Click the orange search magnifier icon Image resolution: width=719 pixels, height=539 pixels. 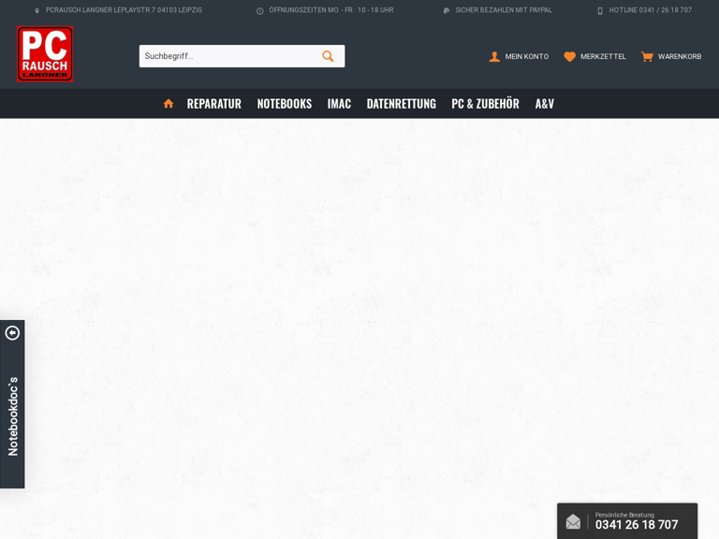pos(328,56)
